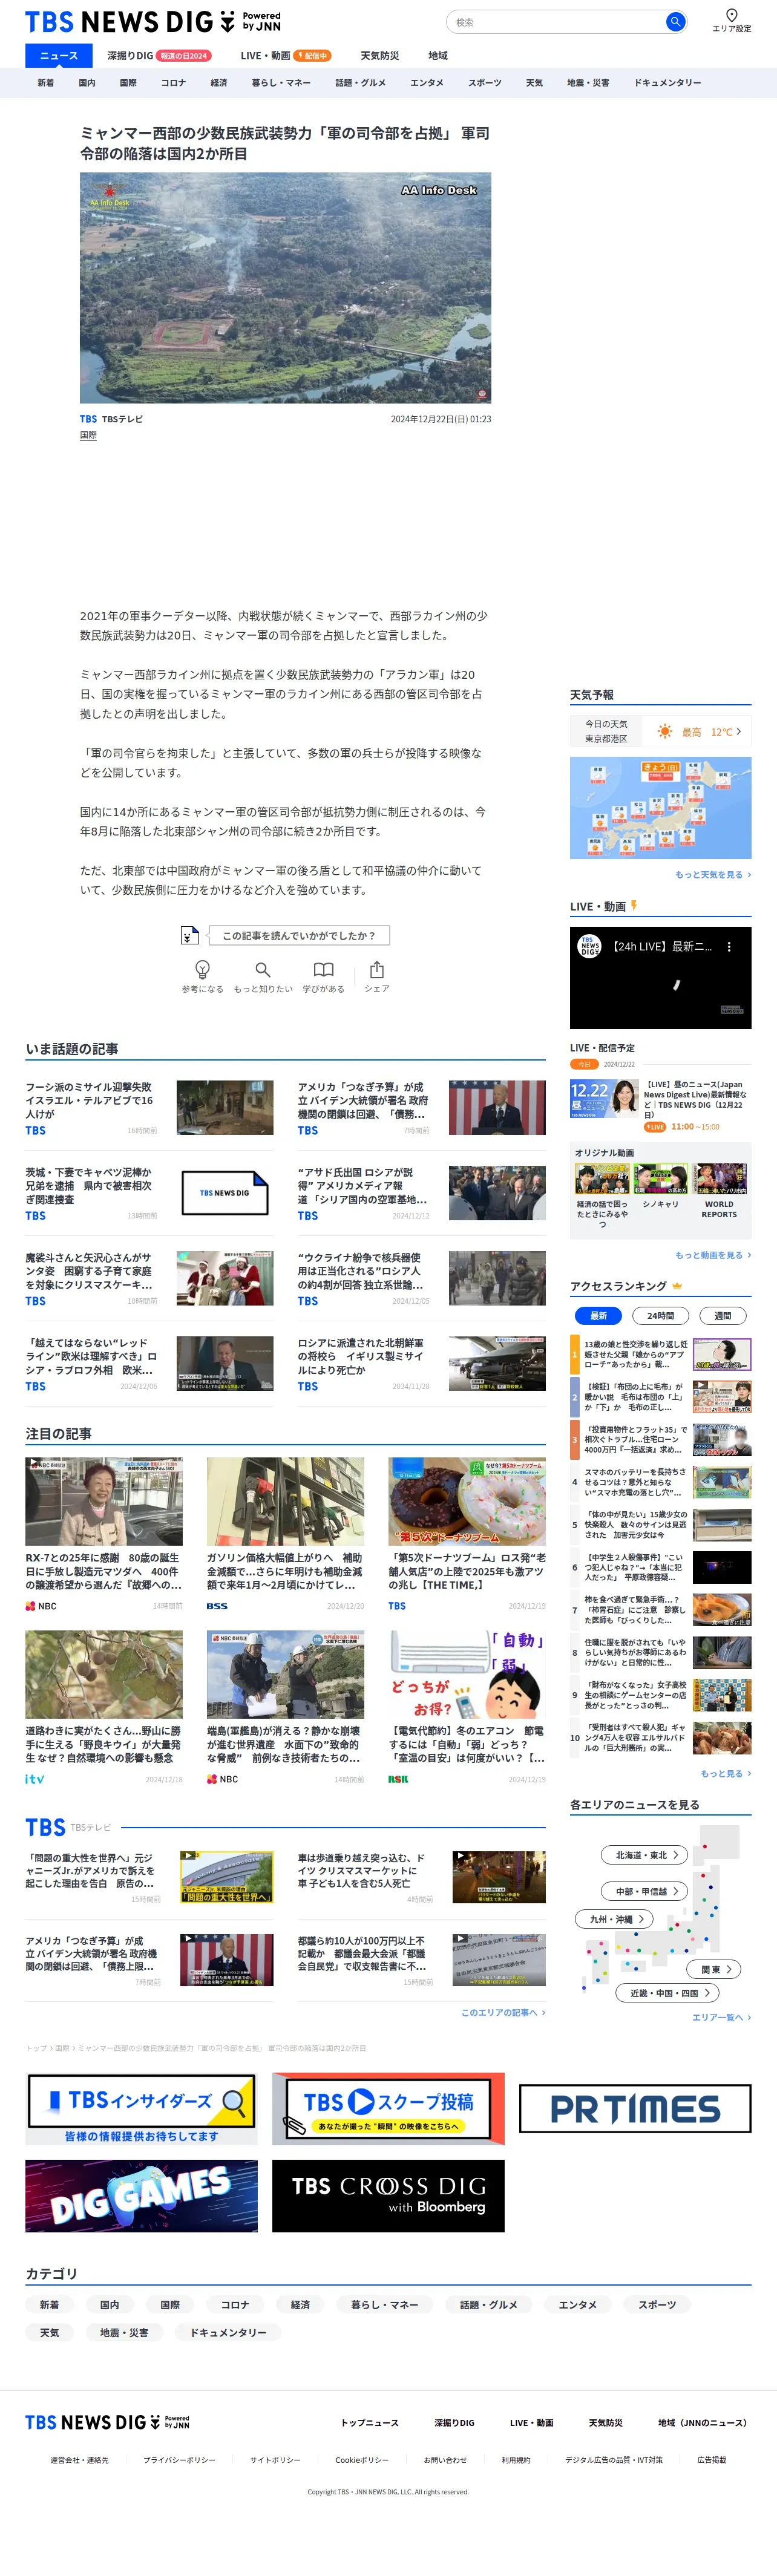Open the エアコン「自動」「弱」 article thumbnail

467,1675
